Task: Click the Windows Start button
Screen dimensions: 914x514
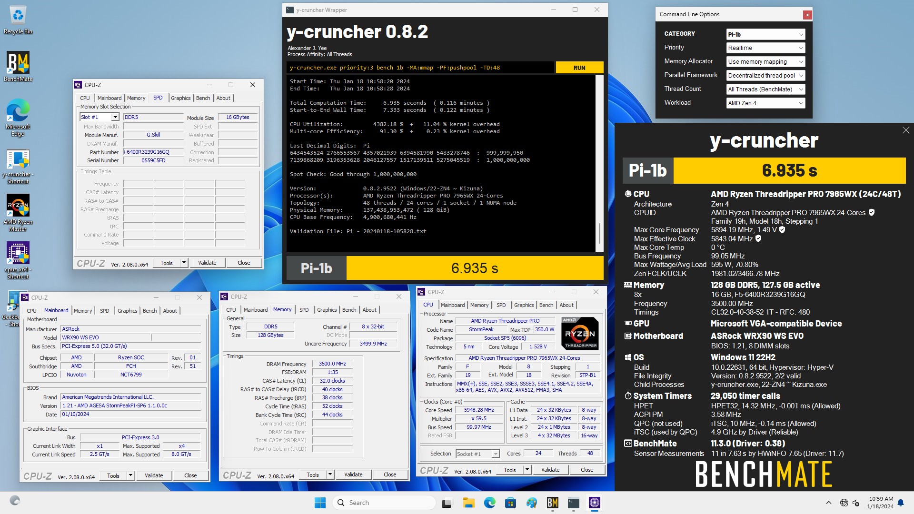Action: (x=320, y=503)
